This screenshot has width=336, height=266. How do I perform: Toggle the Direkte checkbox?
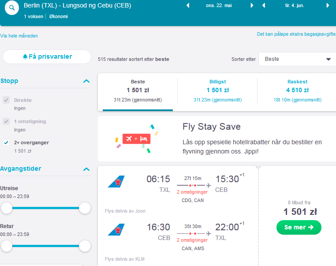(6, 100)
